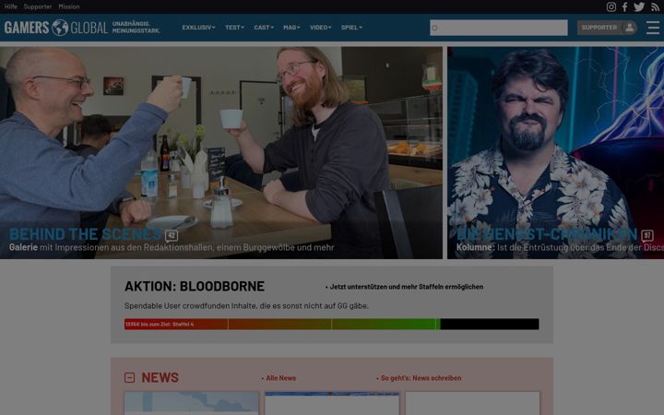The height and width of the screenshot is (415, 664).
Task: Open the second news thumbnail card
Action: [332, 403]
